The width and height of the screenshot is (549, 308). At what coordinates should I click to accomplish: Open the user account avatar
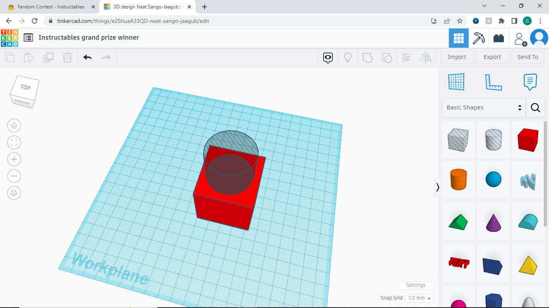click(x=539, y=38)
